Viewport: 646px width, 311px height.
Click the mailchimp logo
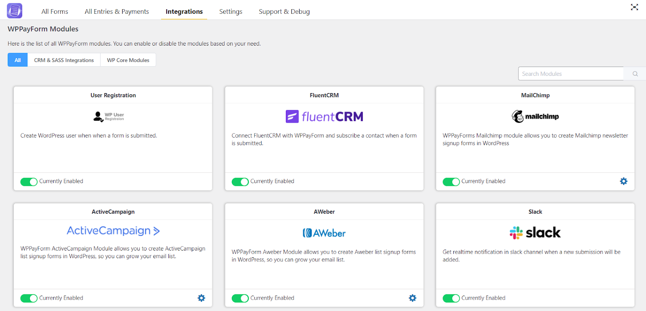point(535,117)
